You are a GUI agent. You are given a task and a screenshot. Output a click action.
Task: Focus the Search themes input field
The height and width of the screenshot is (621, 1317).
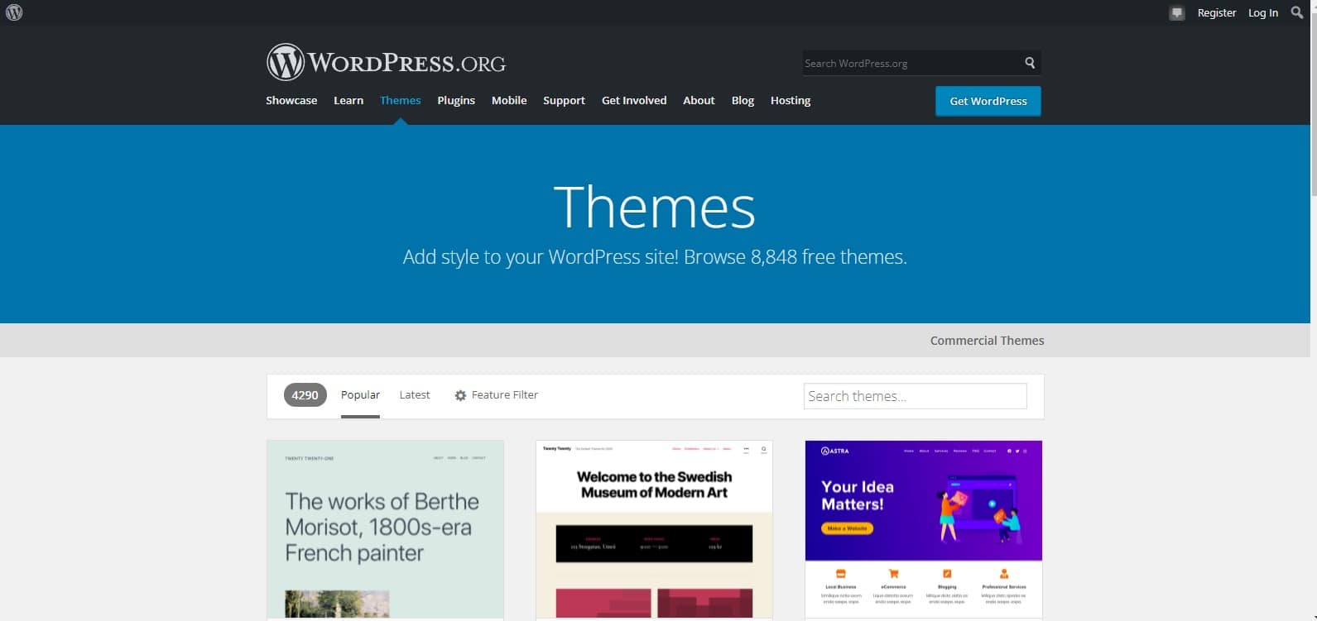click(916, 396)
